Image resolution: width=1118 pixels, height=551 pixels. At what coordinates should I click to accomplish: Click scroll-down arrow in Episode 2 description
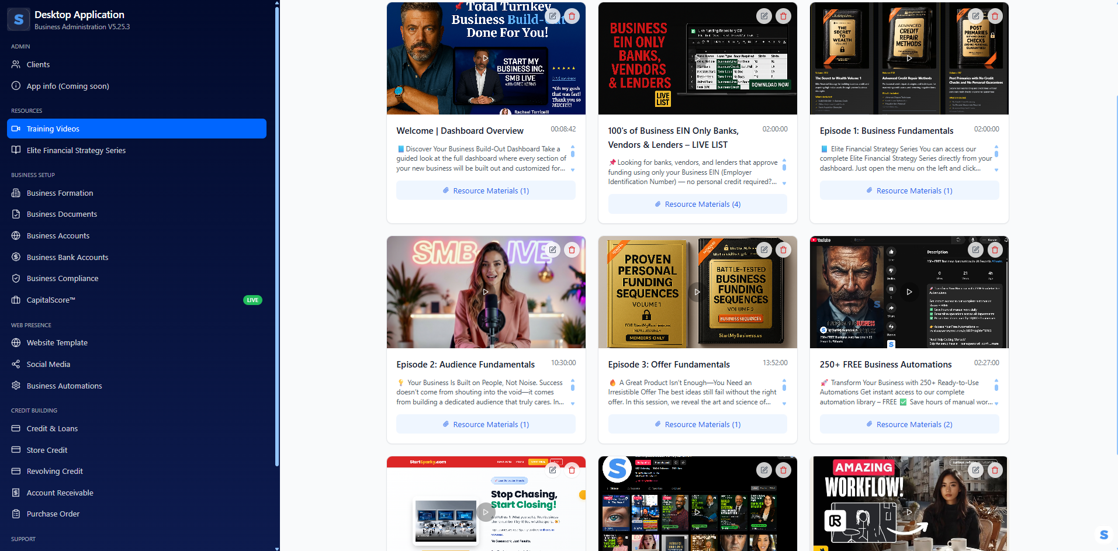click(573, 404)
